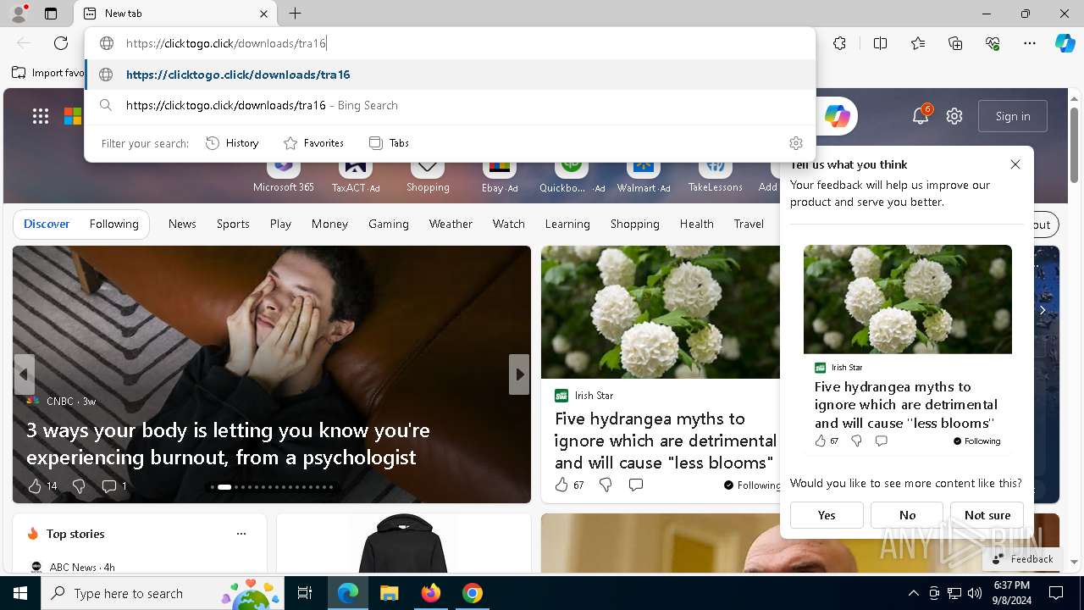The height and width of the screenshot is (610, 1084).
Task: Filter the search by Tabs
Action: point(390,143)
